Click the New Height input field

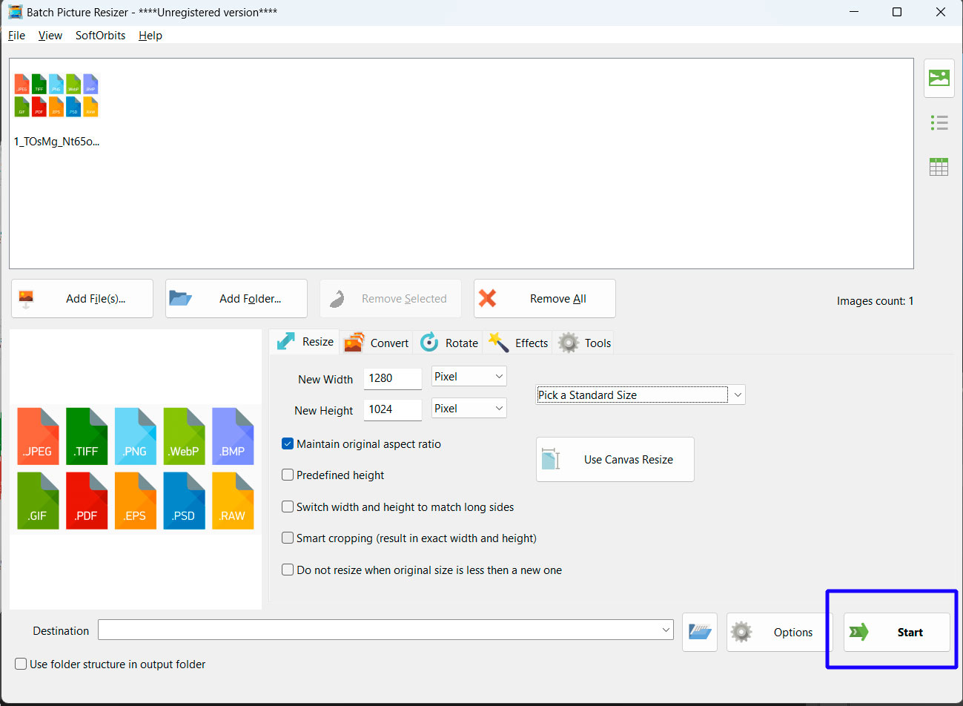pos(392,409)
